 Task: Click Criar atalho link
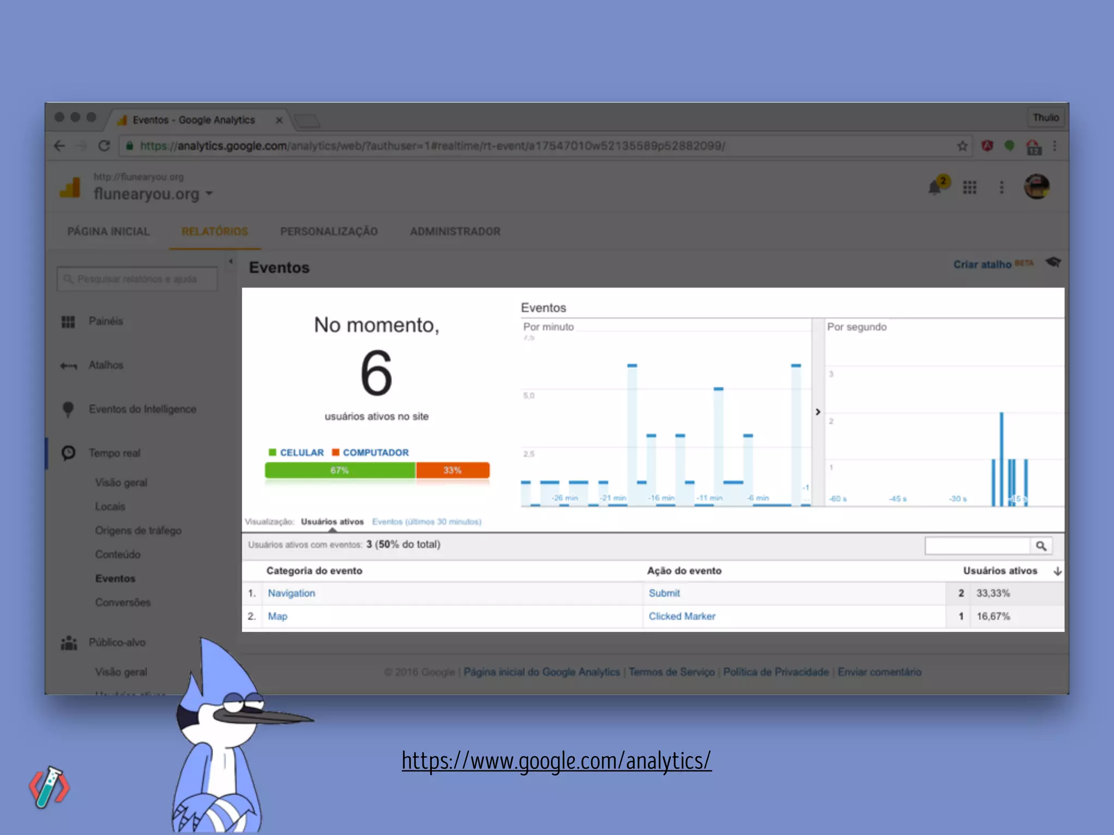coord(982,265)
